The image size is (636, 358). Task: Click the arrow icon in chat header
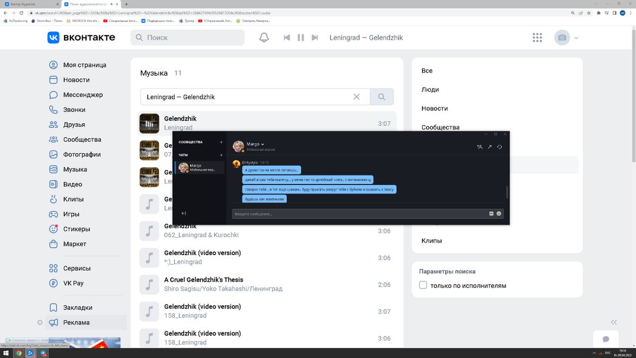490,147
